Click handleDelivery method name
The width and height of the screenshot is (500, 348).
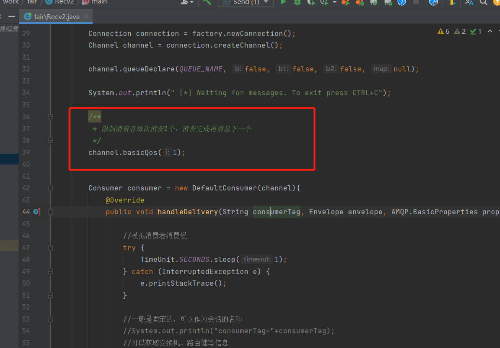pos(187,212)
